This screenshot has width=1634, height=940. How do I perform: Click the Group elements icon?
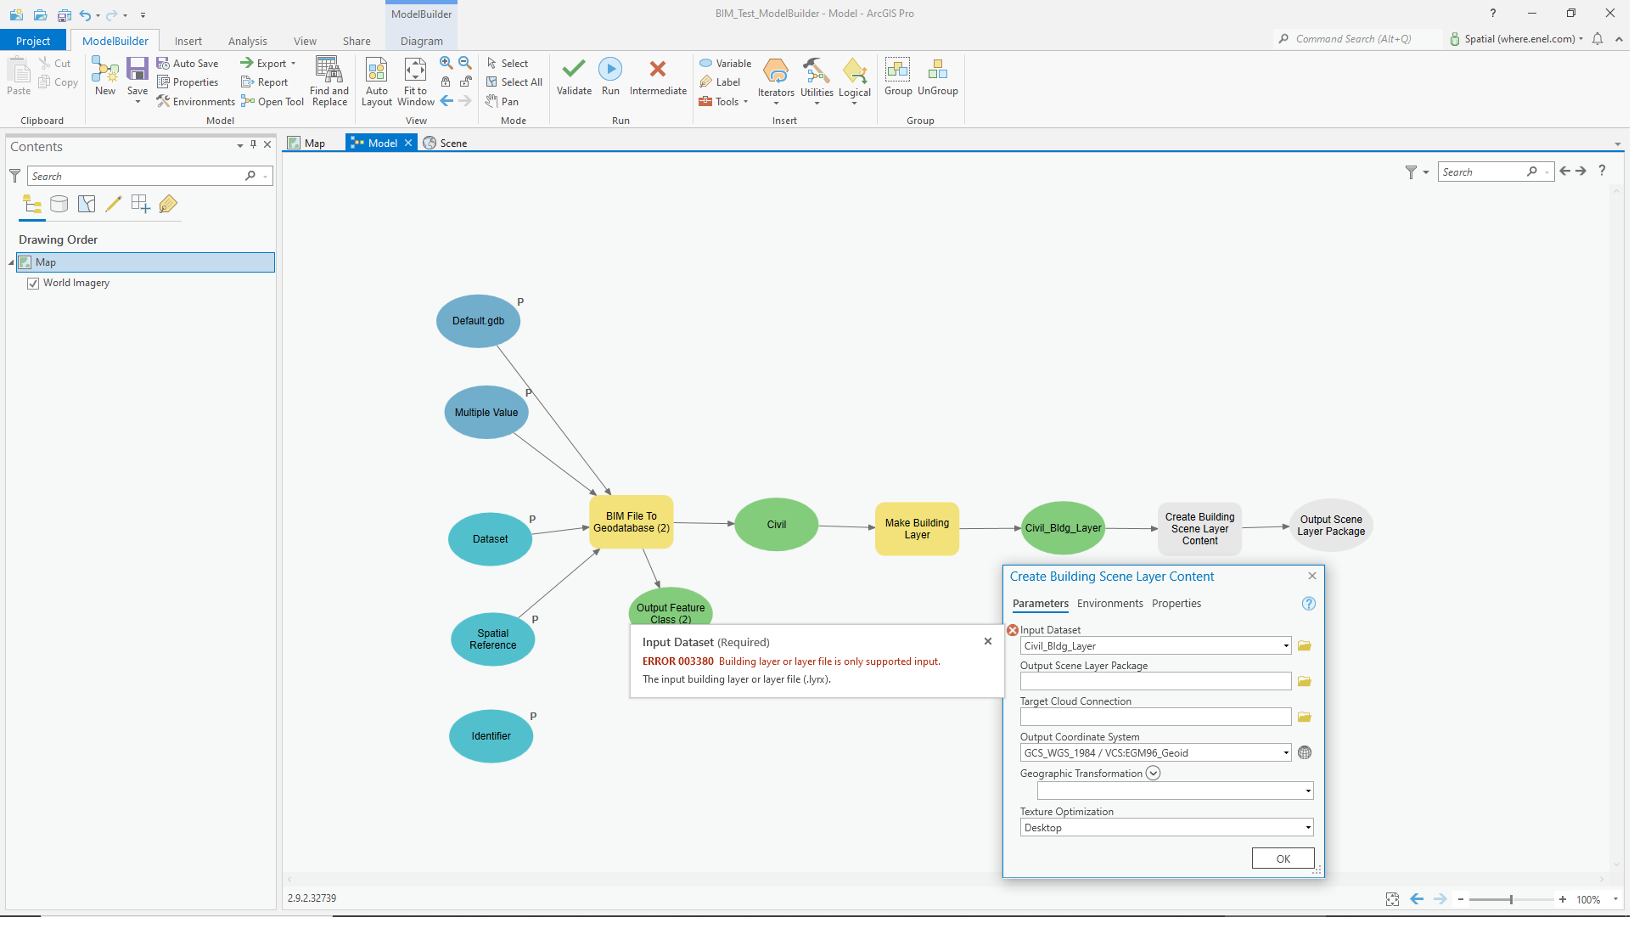(x=899, y=70)
